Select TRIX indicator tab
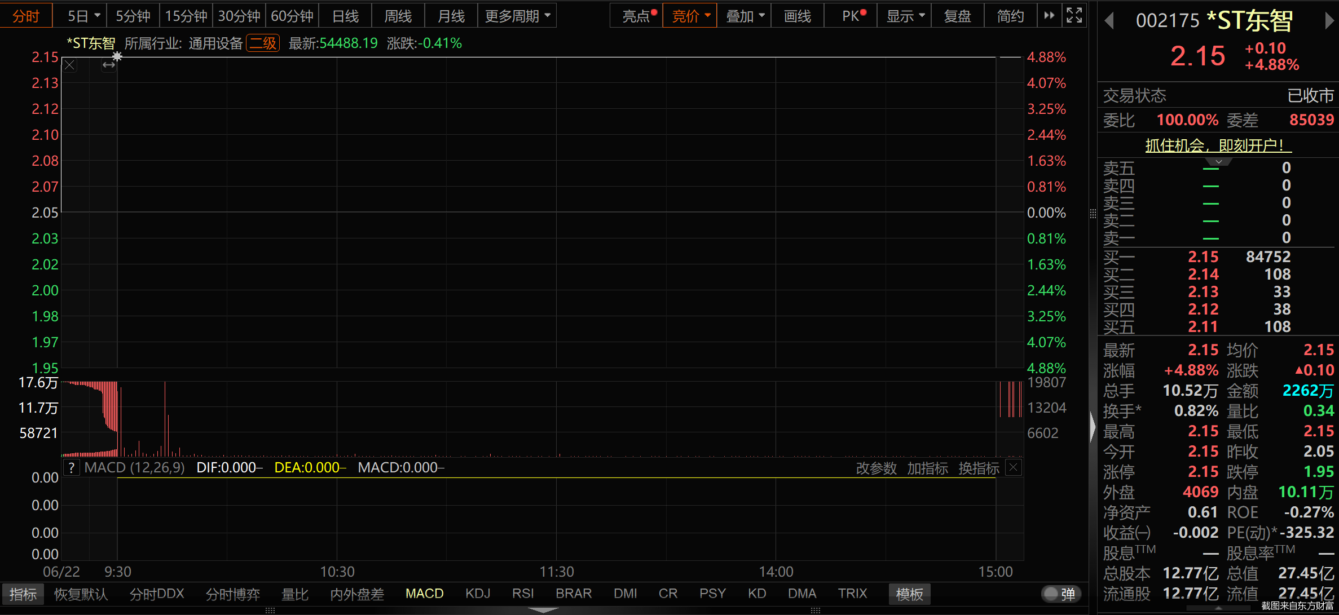The image size is (1339, 615). pyautogui.click(x=852, y=594)
